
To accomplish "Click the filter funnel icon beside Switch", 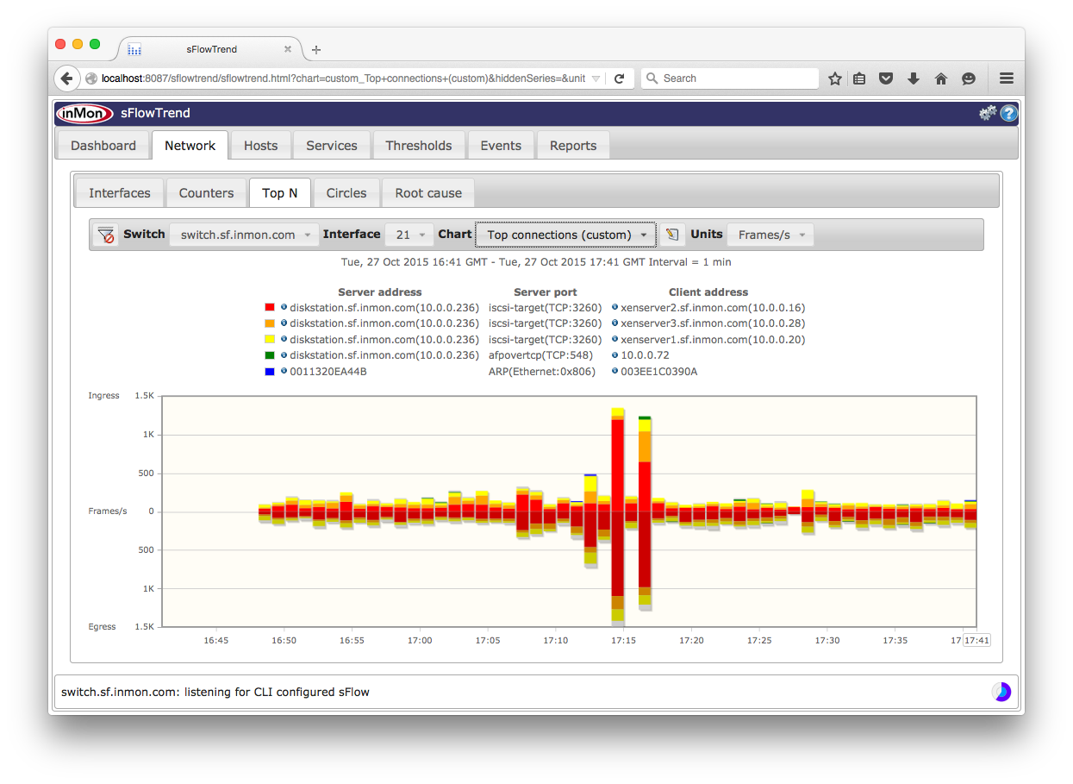I will pos(106,235).
